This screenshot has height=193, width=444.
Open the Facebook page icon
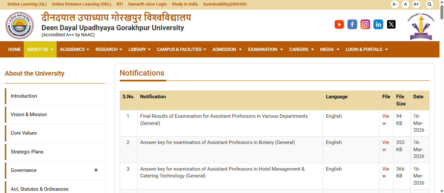pyautogui.click(x=352, y=24)
